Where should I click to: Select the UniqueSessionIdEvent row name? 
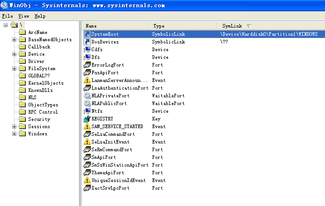coord(118,180)
